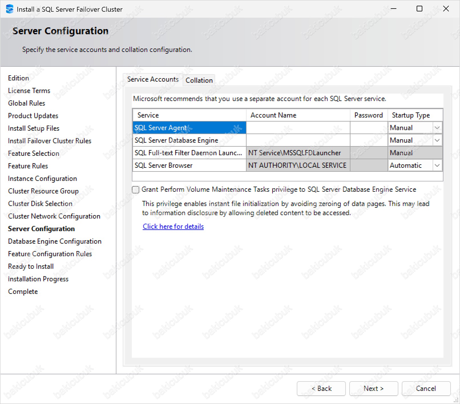Image resolution: width=460 pixels, height=404 pixels.
Task: Open SQL Server Browser startup type dropdown
Action: pos(437,165)
